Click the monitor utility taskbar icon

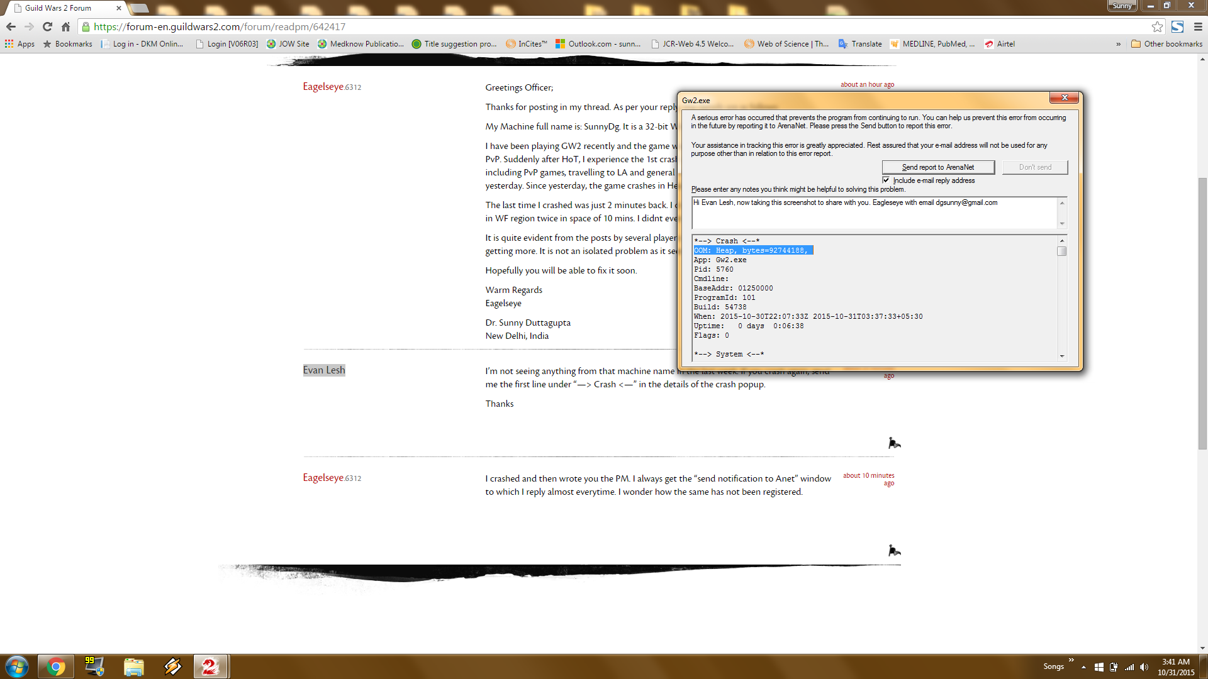coord(94,666)
